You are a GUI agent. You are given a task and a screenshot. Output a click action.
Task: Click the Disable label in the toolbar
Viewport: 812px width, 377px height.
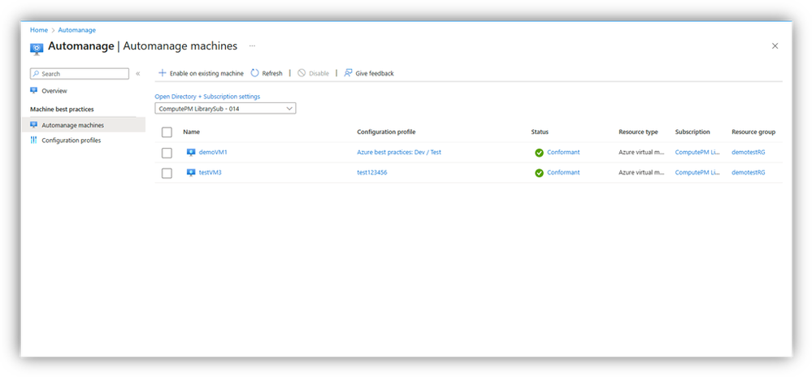click(x=319, y=74)
